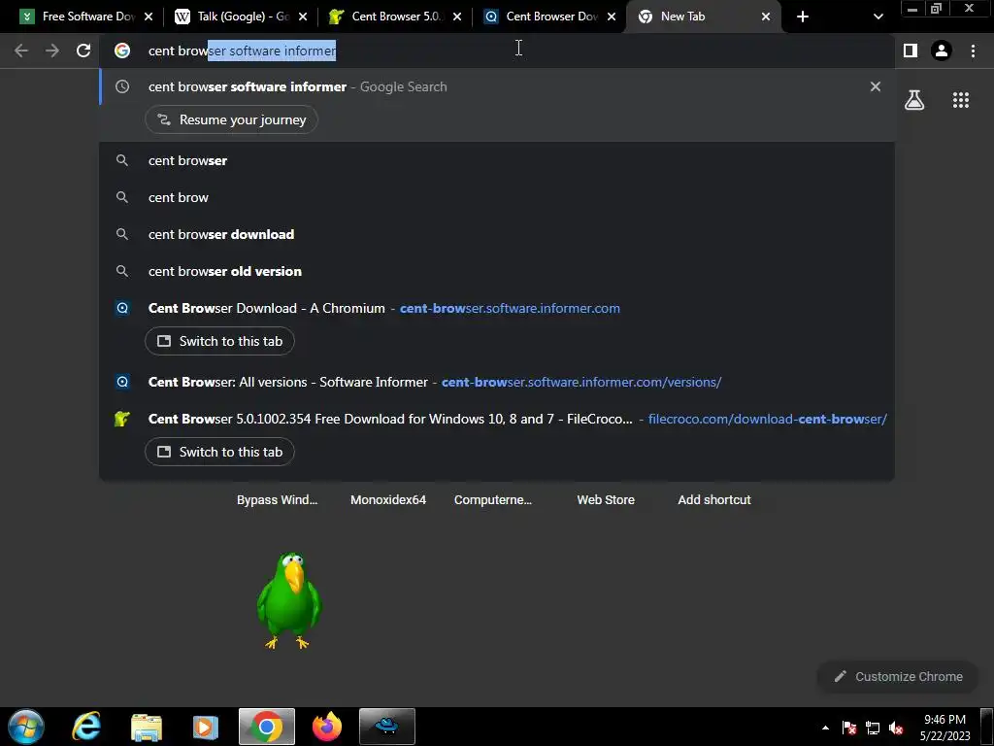Open the taskbar clock showing 9:46 PM
The image size is (994, 746).
point(945,728)
